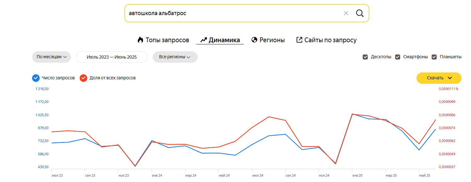The height and width of the screenshot is (182, 471).
Task: Open the Скачать download dropdown
Action: (439, 78)
